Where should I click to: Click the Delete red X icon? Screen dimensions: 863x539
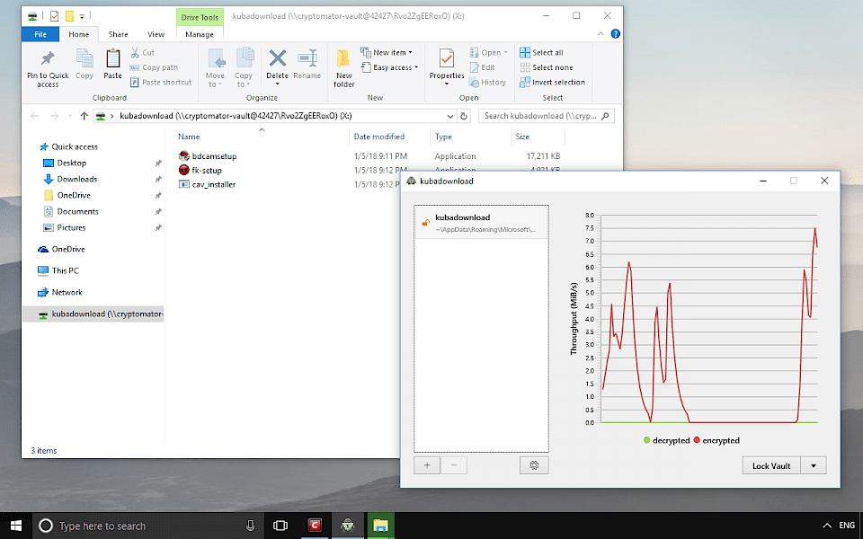point(278,58)
